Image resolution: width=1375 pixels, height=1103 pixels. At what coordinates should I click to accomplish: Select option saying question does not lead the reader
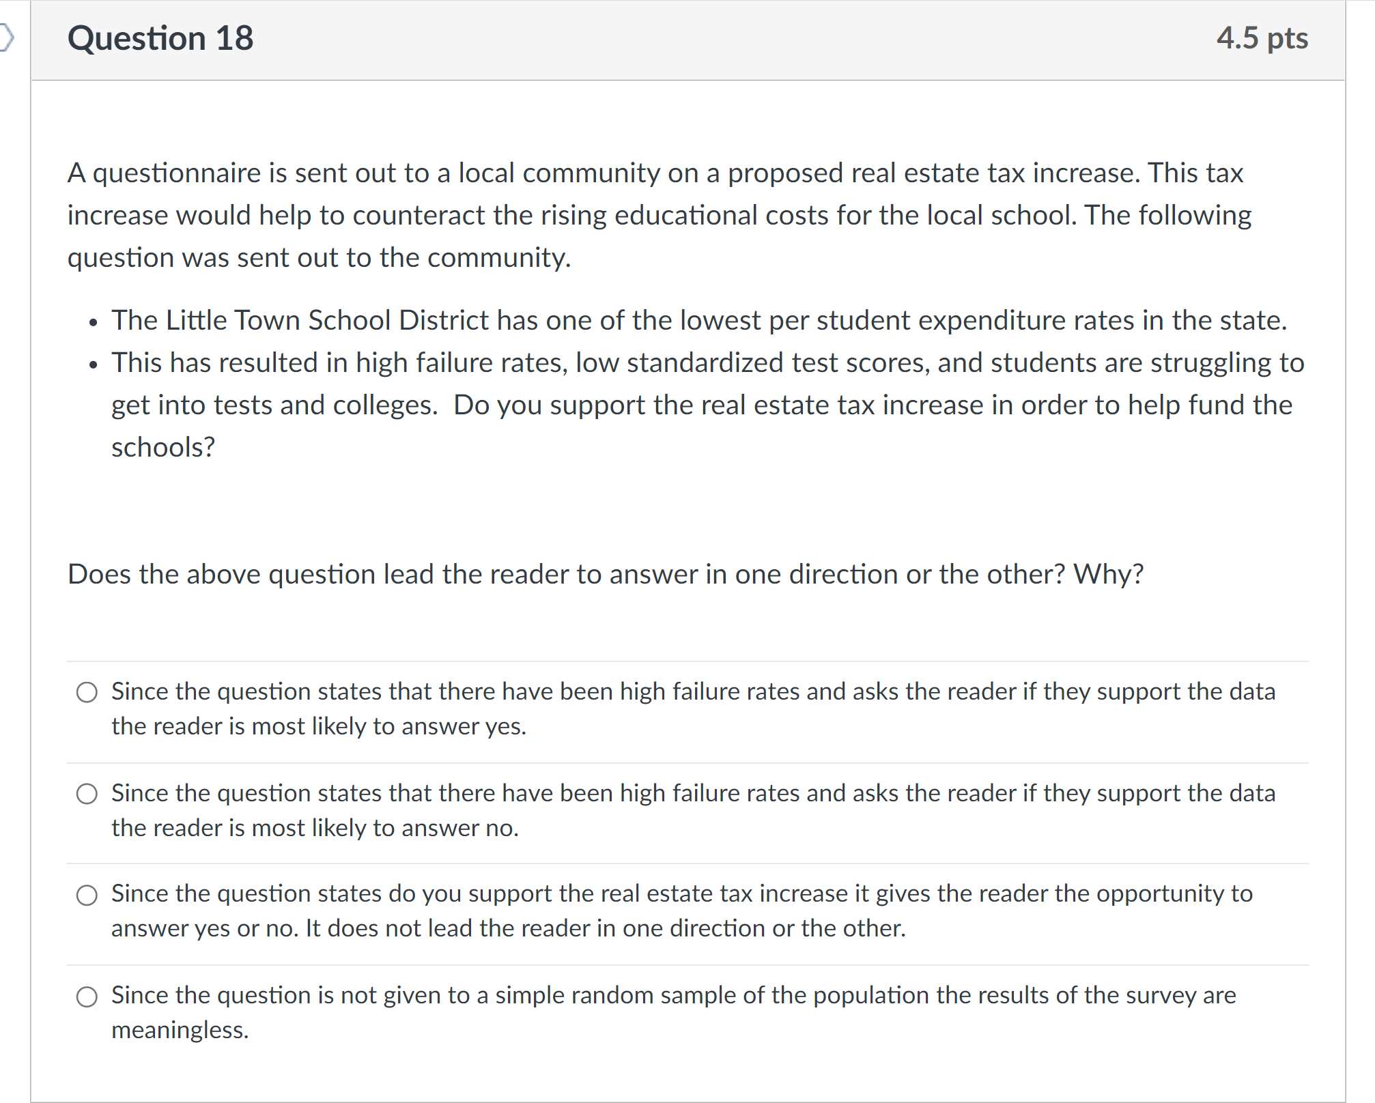(87, 895)
